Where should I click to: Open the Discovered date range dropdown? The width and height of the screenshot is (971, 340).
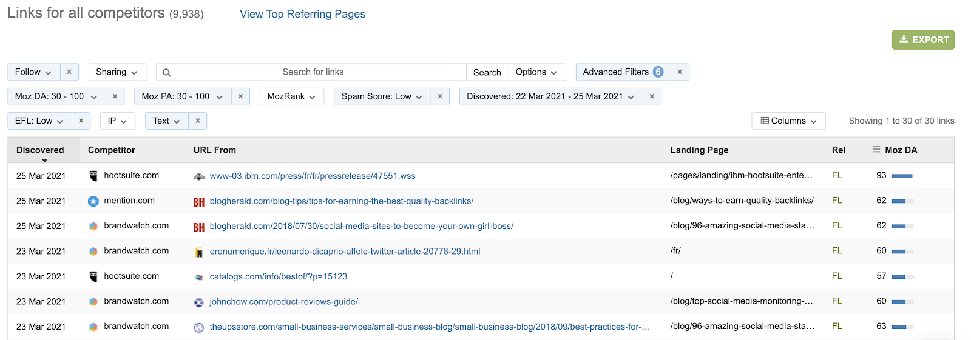pyautogui.click(x=551, y=96)
